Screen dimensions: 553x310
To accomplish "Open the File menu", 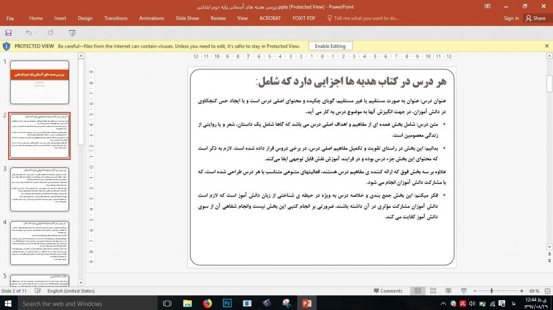I will 10,18.
